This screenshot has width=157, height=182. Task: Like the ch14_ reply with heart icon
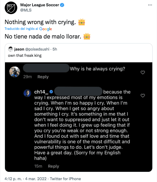(x=143, y=96)
